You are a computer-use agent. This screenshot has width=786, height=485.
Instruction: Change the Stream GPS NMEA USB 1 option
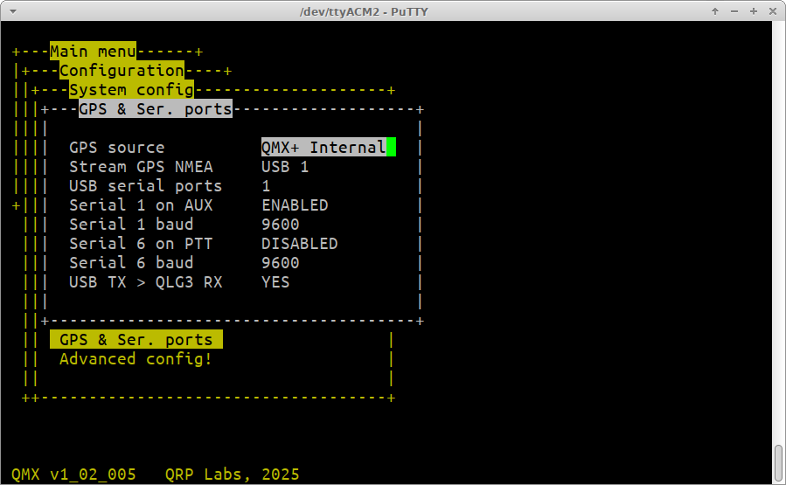pyautogui.click(x=285, y=167)
